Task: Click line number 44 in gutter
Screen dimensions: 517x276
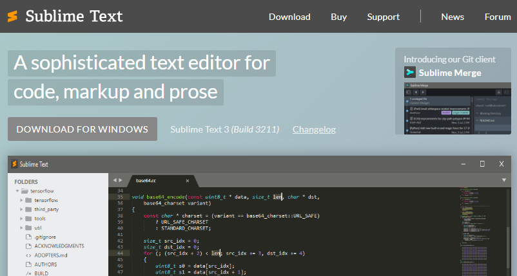Action: [x=120, y=253]
